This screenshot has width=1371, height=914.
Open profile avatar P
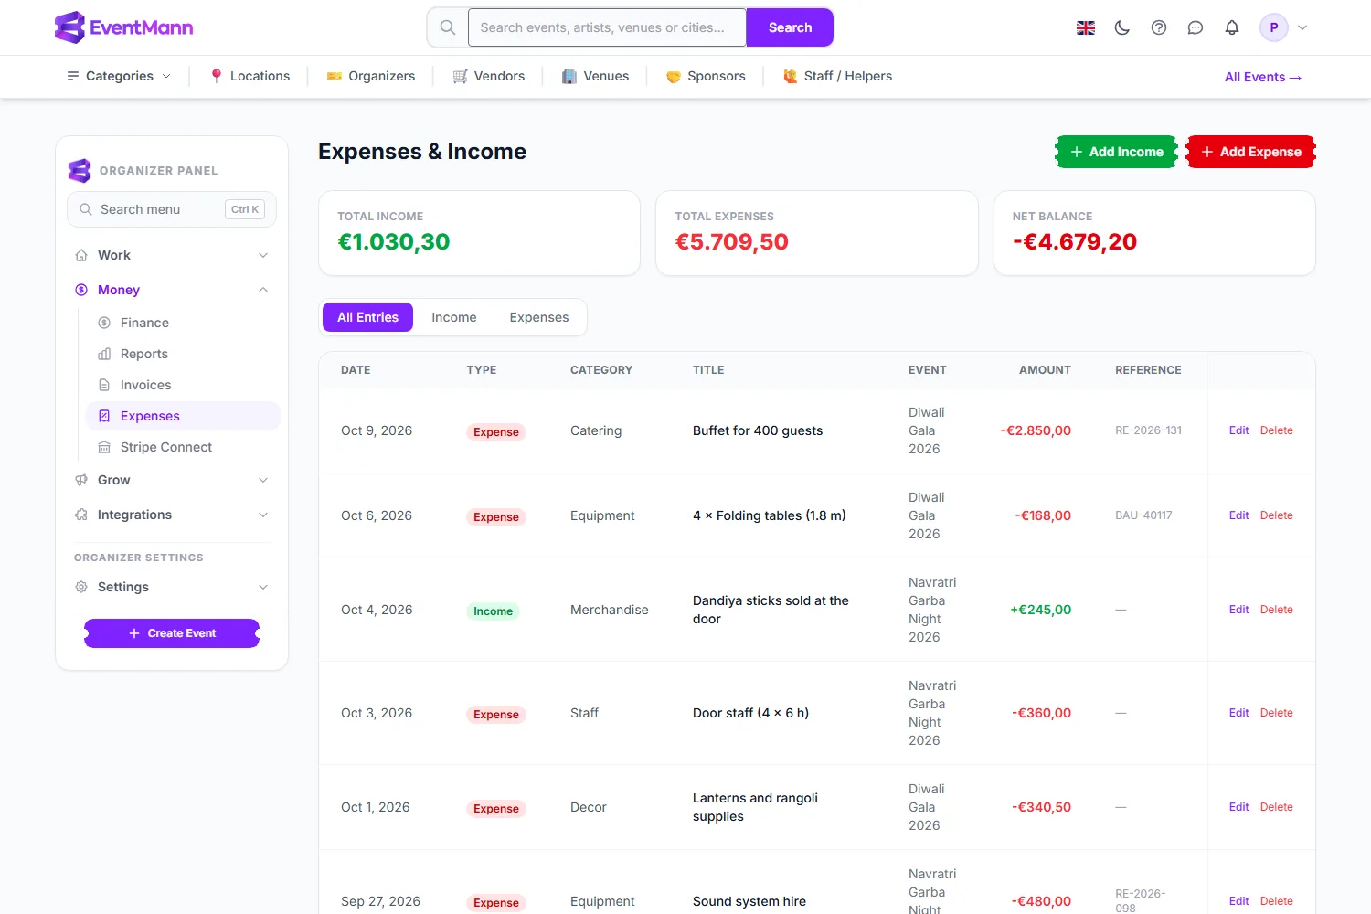click(1274, 27)
